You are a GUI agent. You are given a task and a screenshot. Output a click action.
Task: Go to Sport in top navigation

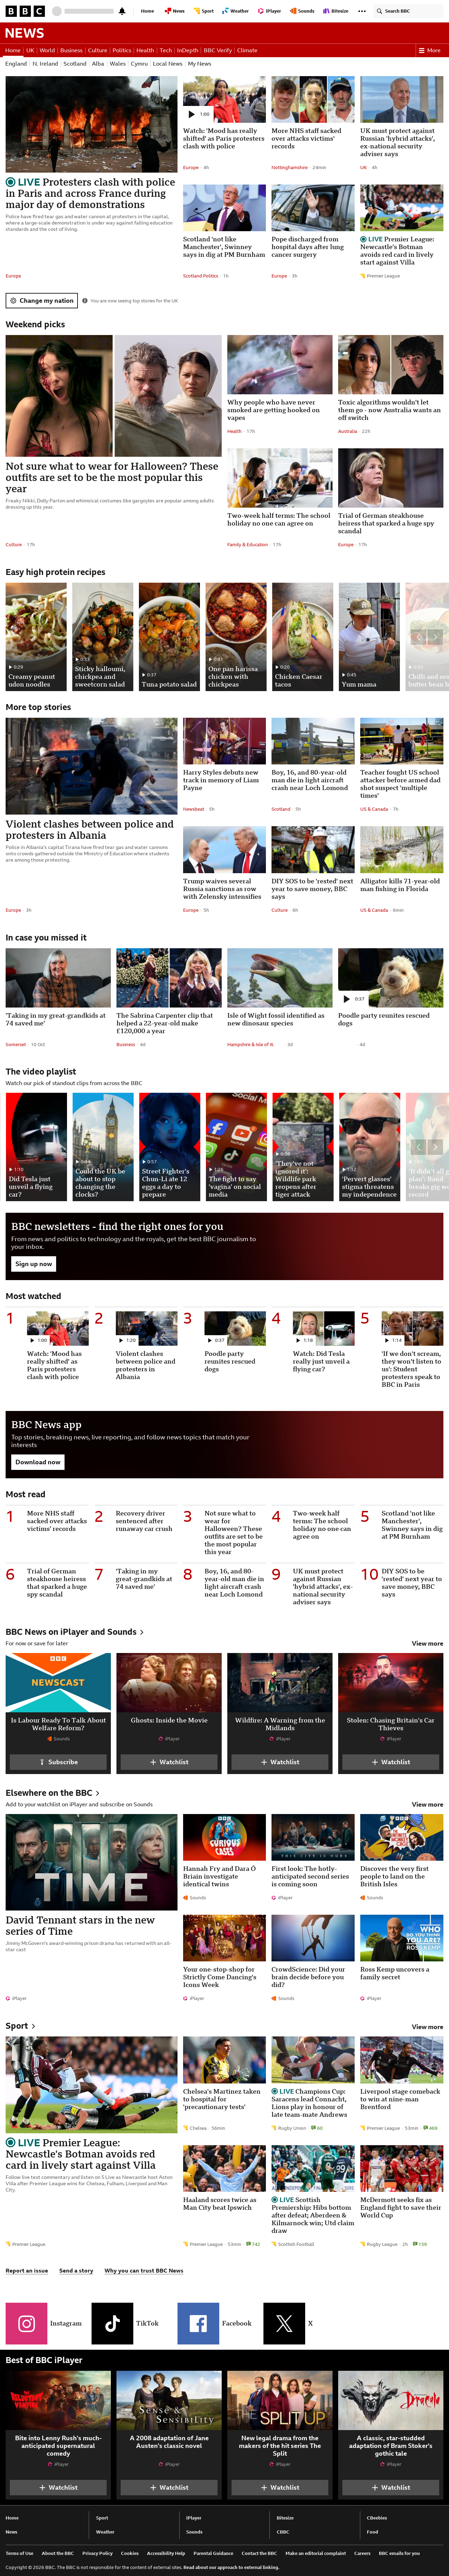tap(204, 11)
